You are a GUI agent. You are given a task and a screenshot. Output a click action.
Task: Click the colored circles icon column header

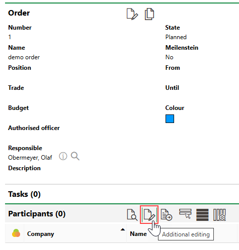click(16, 233)
